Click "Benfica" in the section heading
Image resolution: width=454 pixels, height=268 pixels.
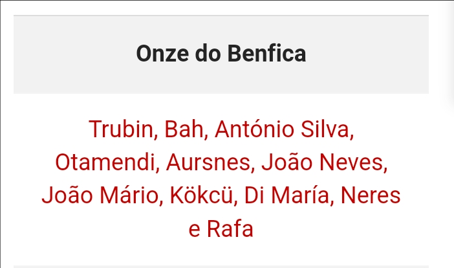tap(266, 54)
